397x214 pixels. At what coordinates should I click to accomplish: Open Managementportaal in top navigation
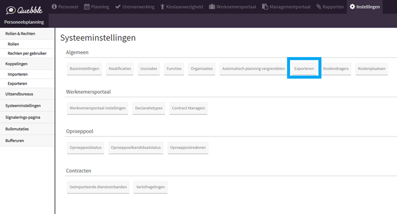click(286, 7)
